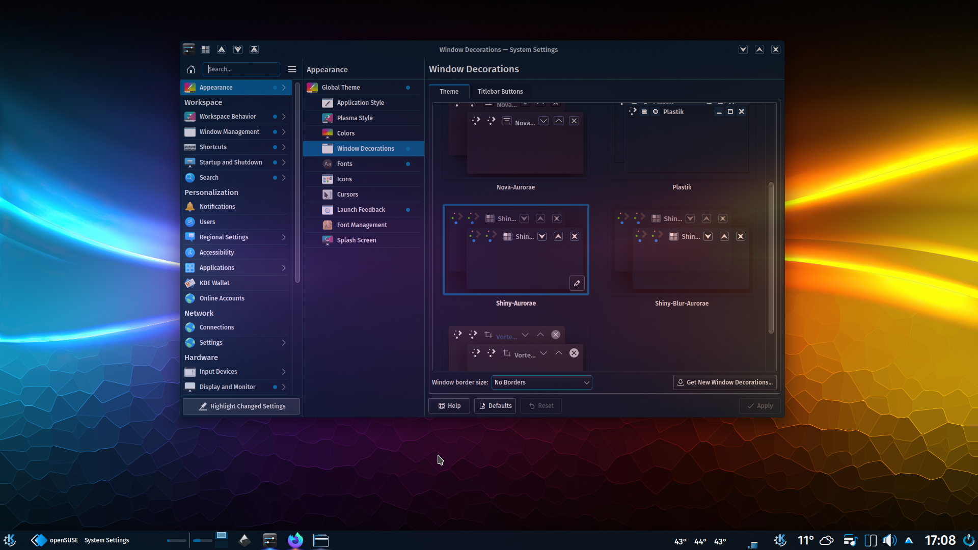Switch to the Titlebar Buttons tab
Screen dimensions: 978x550
[x=500, y=92]
